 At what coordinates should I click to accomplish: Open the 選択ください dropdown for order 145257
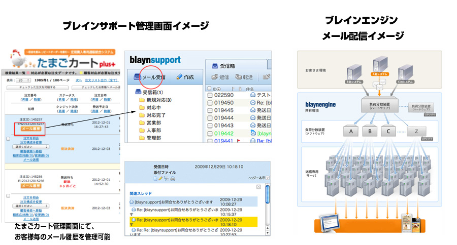point(31,147)
